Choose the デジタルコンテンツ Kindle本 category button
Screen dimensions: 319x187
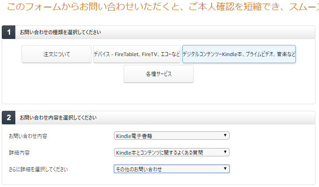(x=239, y=54)
